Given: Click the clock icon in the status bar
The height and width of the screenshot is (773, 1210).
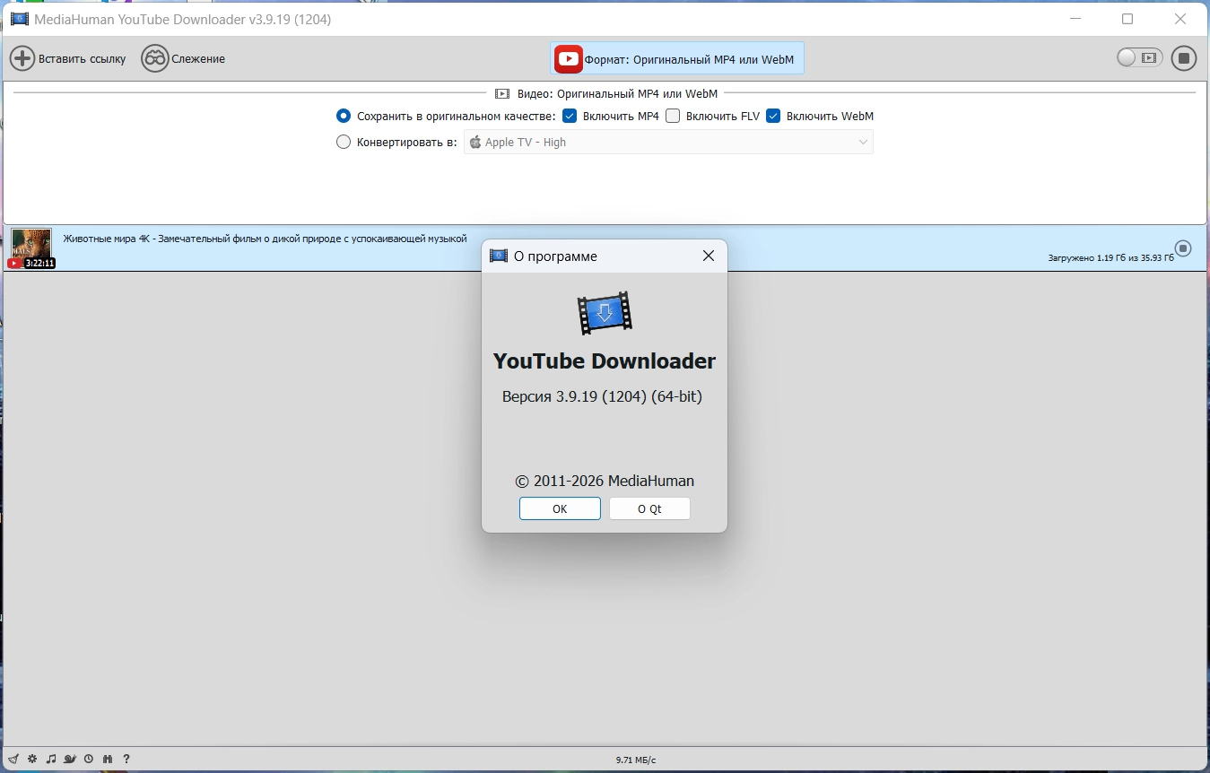Looking at the screenshot, I should point(89,759).
